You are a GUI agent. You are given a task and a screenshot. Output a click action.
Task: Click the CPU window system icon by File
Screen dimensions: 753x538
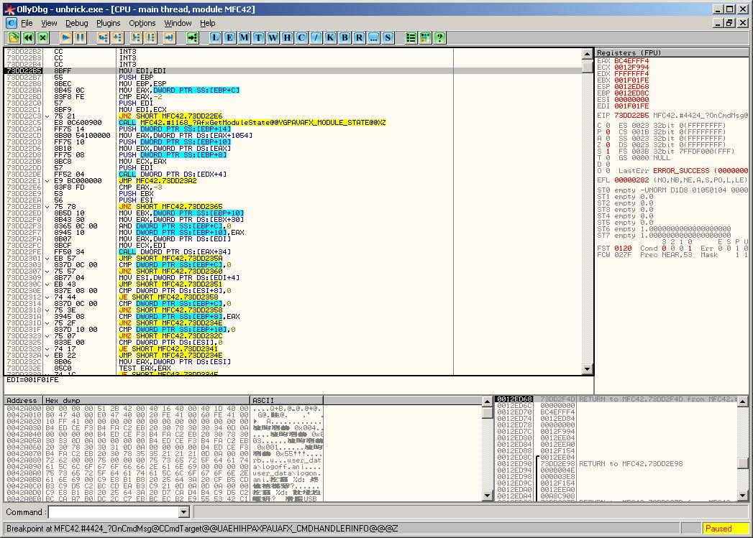coord(12,23)
